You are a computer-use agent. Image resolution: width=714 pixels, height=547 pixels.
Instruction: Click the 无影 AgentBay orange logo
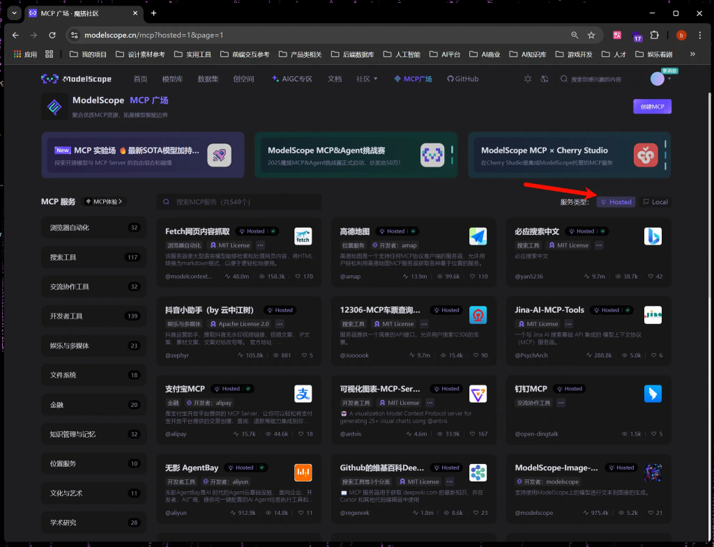pos(303,472)
